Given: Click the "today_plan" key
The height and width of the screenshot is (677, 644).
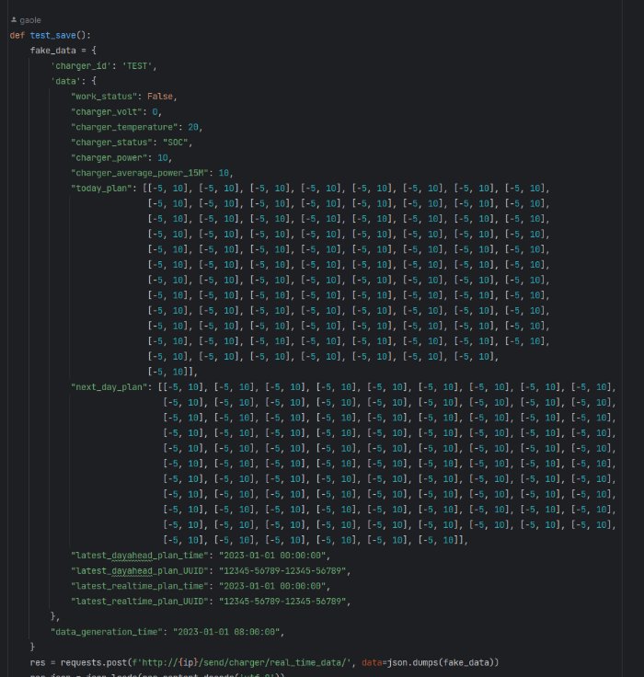Looking at the screenshot, I should (101, 188).
